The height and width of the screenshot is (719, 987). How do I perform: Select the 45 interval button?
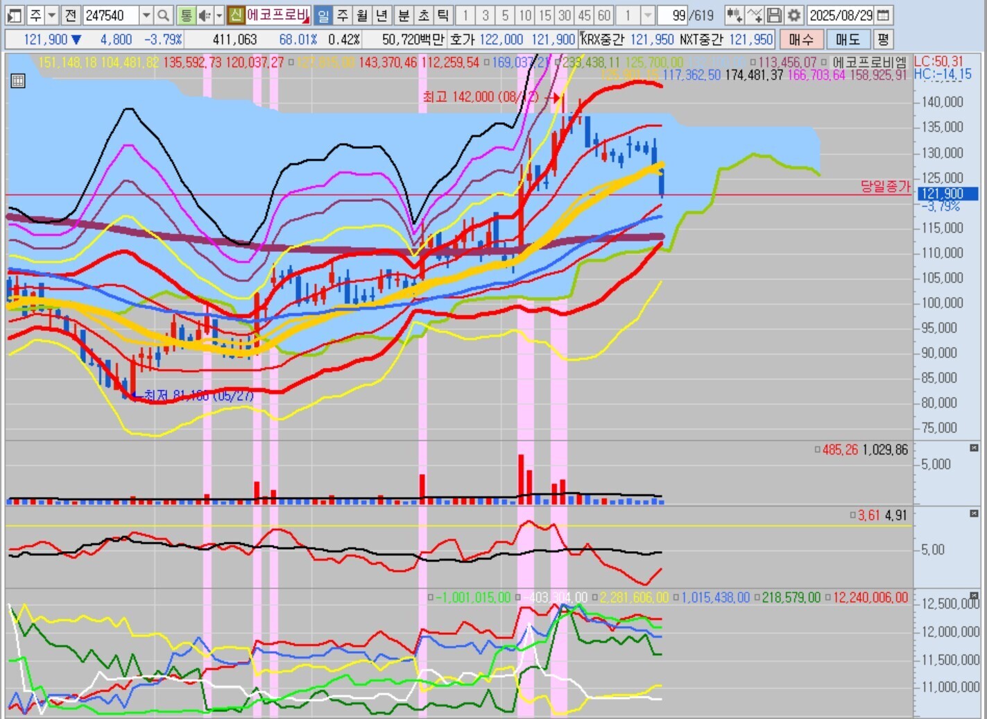[x=585, y=15]
